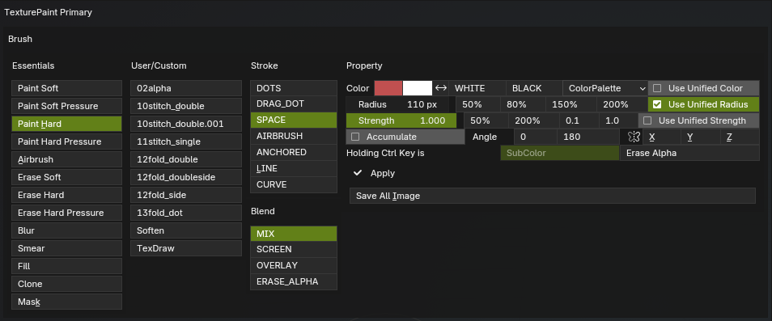
Task: Set color to BLACK preset
Action: coord(534,88)
